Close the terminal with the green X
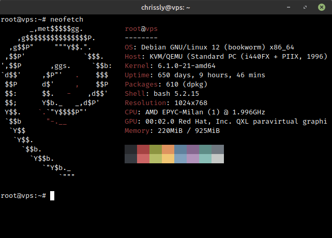The image size is (332, 238). pos(322,7)
